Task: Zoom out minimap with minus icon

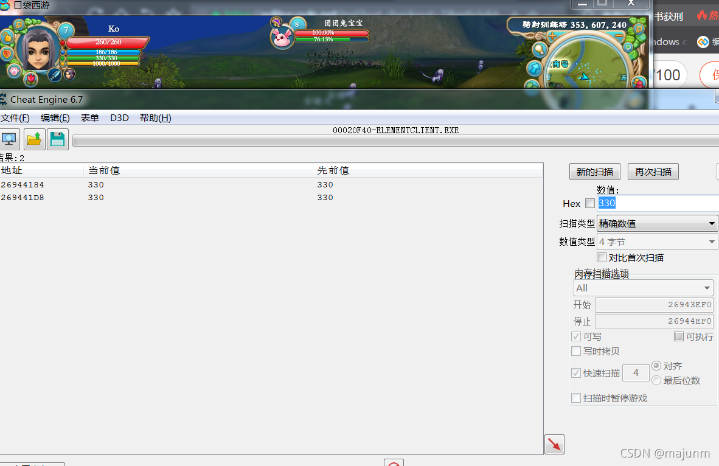Action: click(x=619, y=35)
